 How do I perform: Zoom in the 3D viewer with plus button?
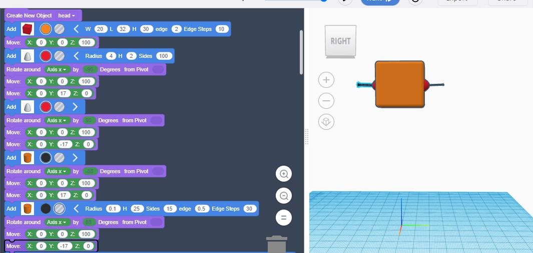click(x=326, y=80)
